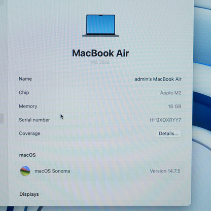
Task: Click the macOS section heading
Action: [27, 155]
